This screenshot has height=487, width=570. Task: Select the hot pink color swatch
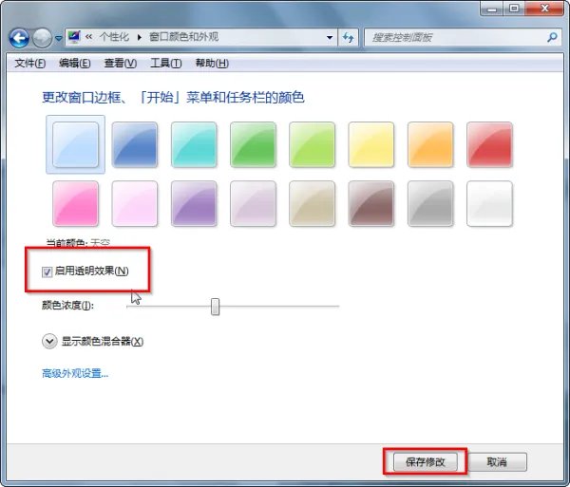click(76, 204)
